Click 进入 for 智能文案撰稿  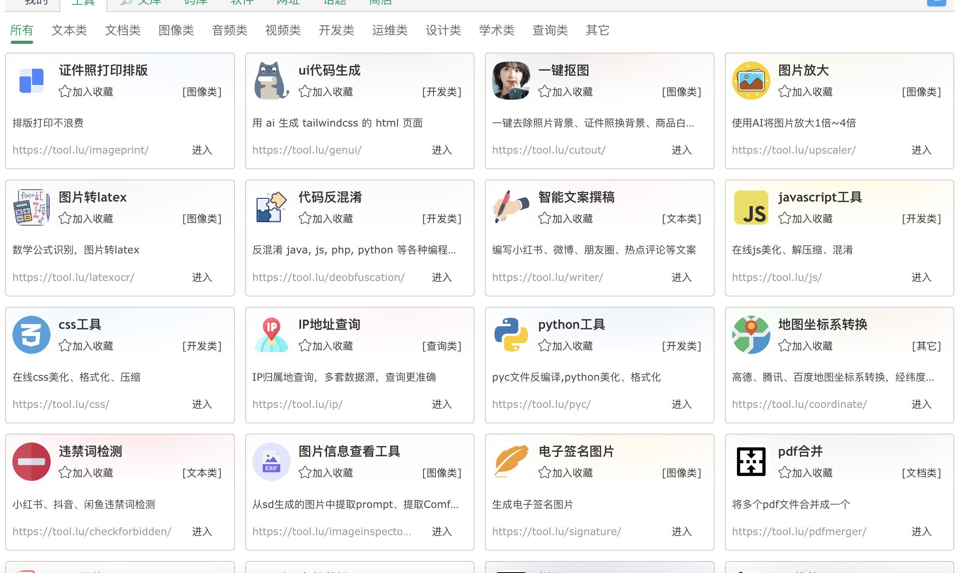pos(681,277)
